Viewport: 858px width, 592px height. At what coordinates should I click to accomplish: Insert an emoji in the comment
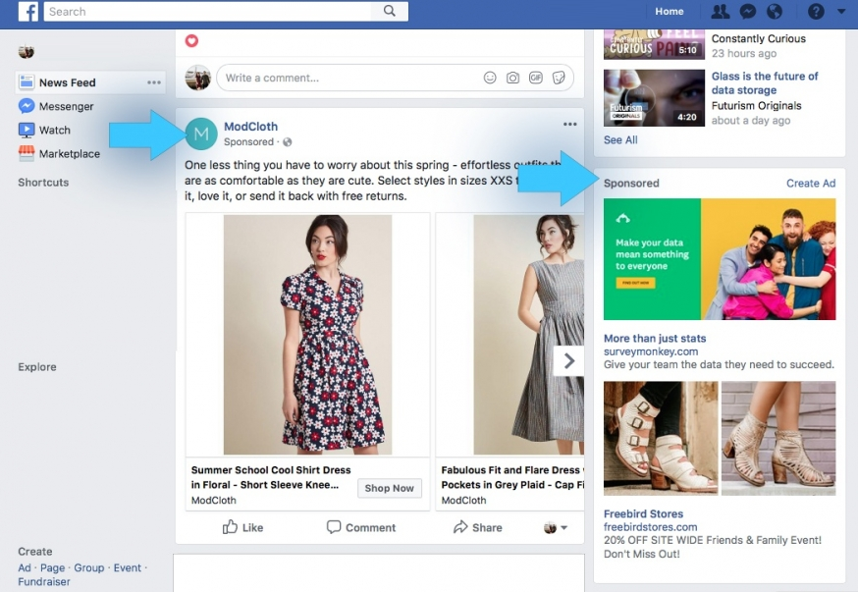click(490, 78)
